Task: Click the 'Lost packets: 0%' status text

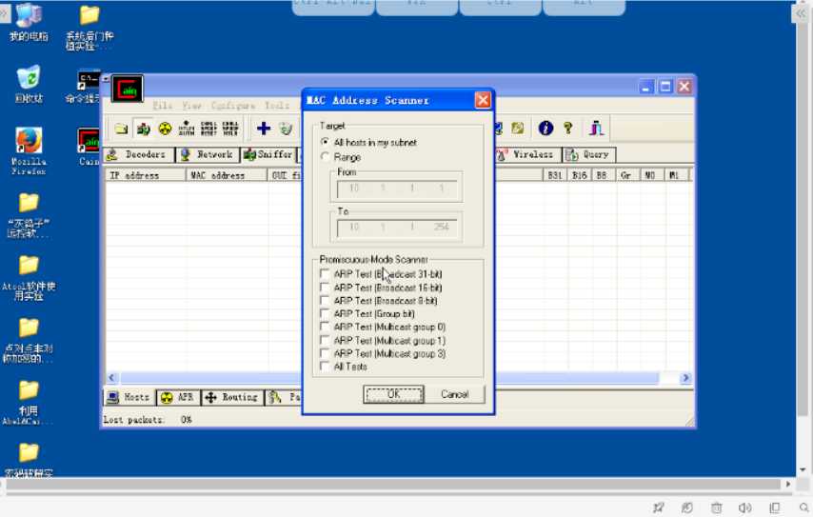Action: 148,420
